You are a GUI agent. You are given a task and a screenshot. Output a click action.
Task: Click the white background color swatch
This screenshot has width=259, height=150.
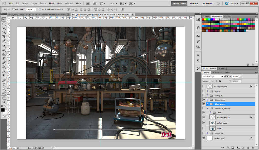click(6, 112)
